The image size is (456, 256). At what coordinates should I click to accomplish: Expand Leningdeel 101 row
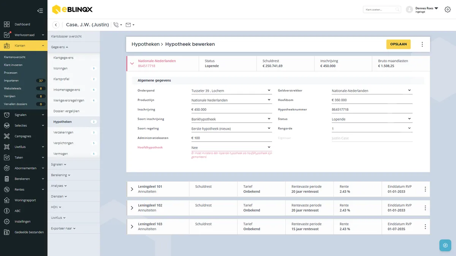pyautogui.click(x=132, y=189)
